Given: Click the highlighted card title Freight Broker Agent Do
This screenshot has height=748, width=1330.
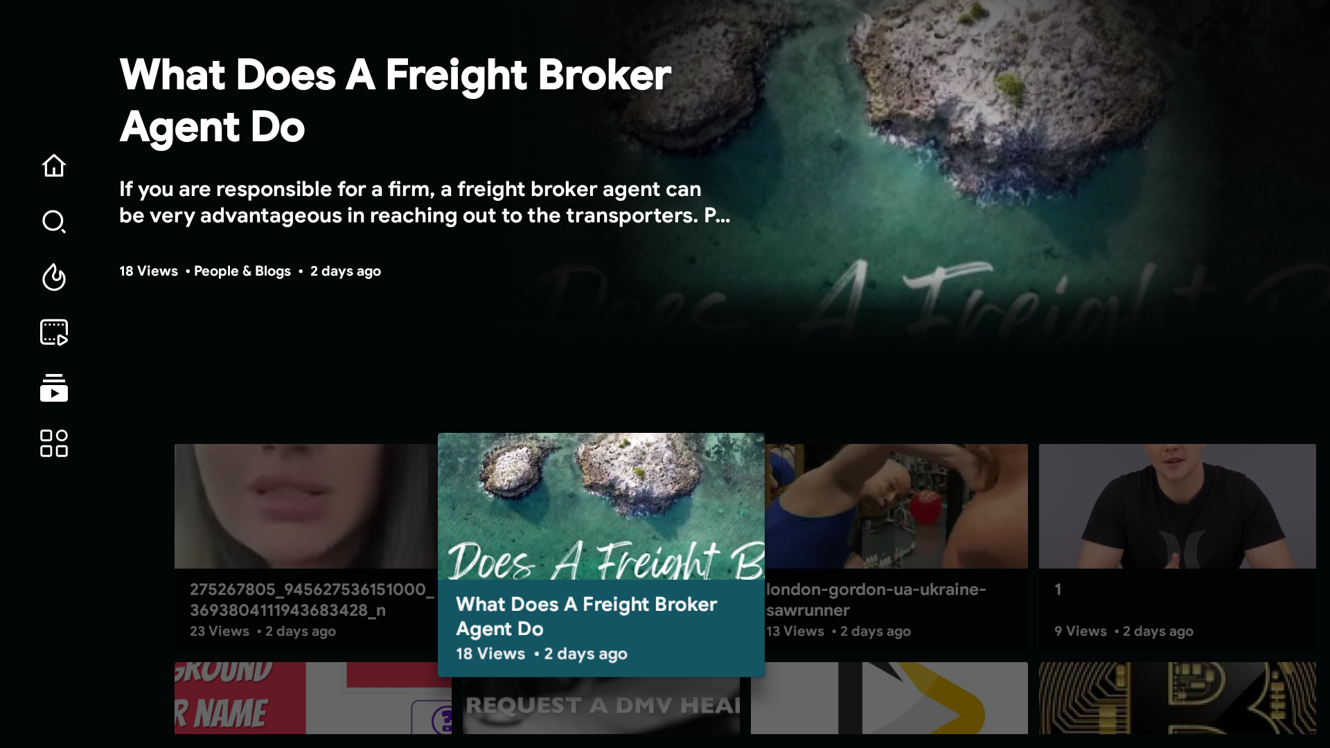Looking at the screenshot, I should click(586, 616).
